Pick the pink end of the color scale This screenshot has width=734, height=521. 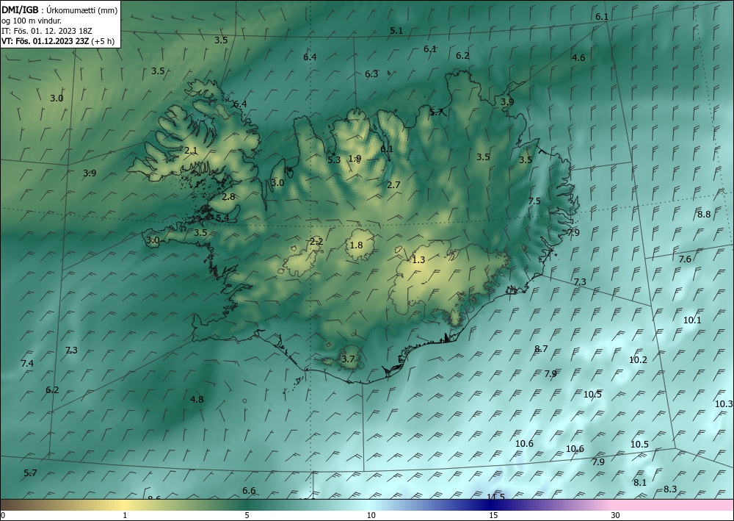coord(674,505)
